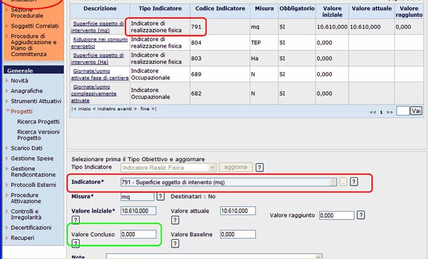Click the '<<' previous pages control
The image size is (429, 259).
point(372,112)
